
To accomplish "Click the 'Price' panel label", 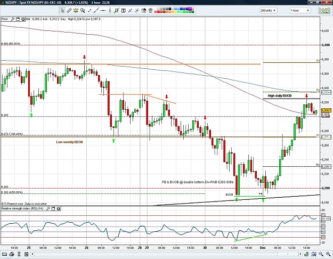I will pyautogui.click(x=4, y=19).
